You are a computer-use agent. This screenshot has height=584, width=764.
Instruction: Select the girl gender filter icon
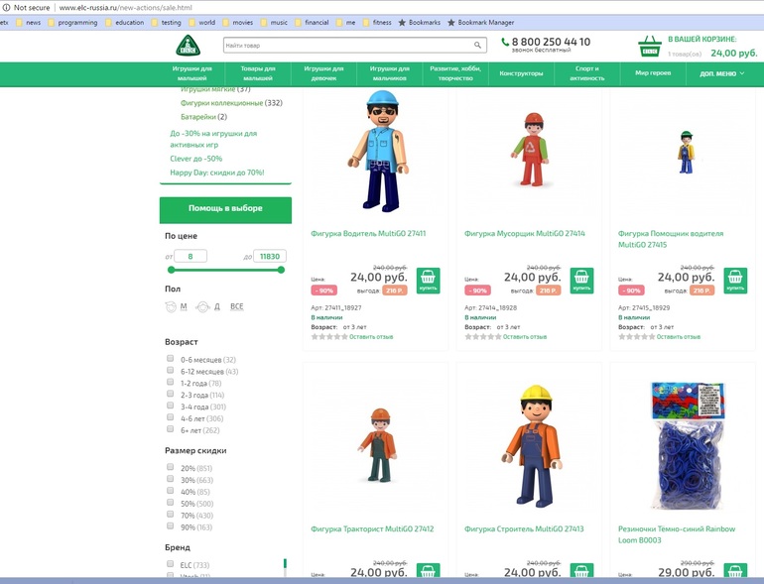(202, 307)
